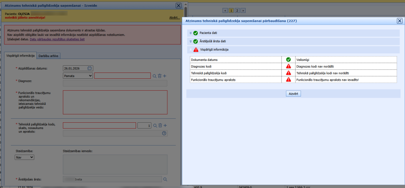Screen dimensions: 405x188
Task: Click 'Diagnozes kodi nav norādīti' message
Action: coord(315,66)
